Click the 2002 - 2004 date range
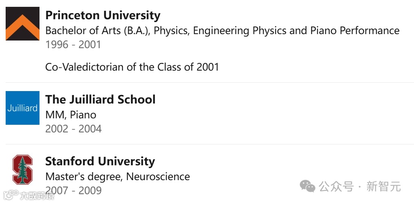The width and height of the screenshot is (414, 203). (73, 129)
